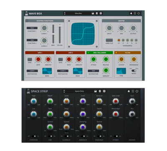Open Filter Type selector
This screenshot has width=167, height=151.
click(x=121, y=71)
